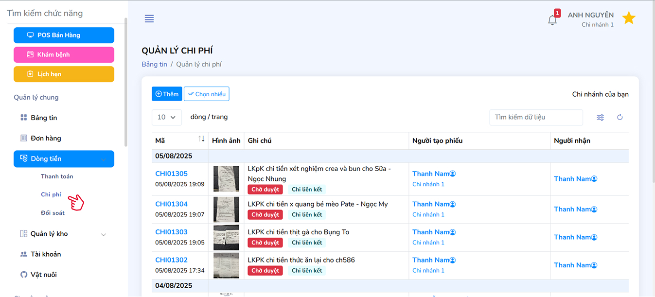The image size is (655, 297).
Task: Expand the Quản lý kho section
Action: tap(103, 234)
